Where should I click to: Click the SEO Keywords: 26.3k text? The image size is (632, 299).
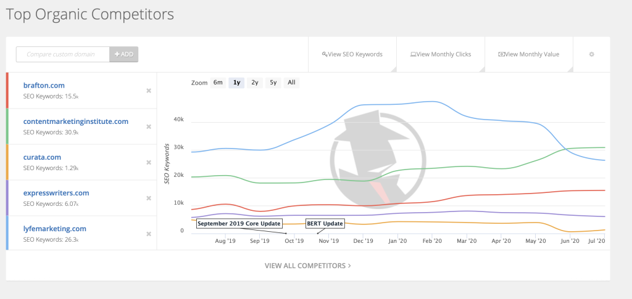point(51,240)
